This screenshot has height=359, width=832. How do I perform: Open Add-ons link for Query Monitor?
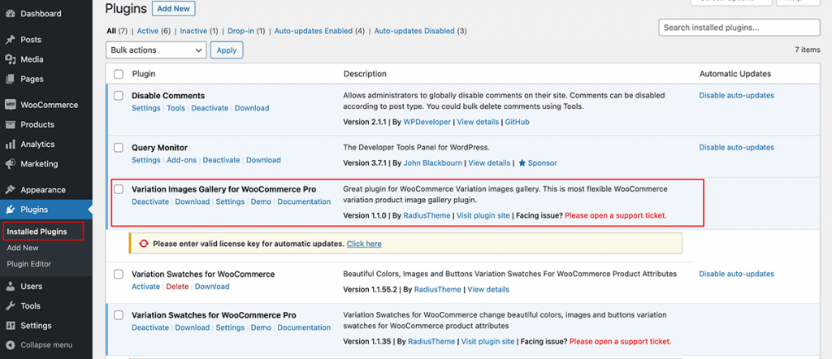tap(181, 160)
